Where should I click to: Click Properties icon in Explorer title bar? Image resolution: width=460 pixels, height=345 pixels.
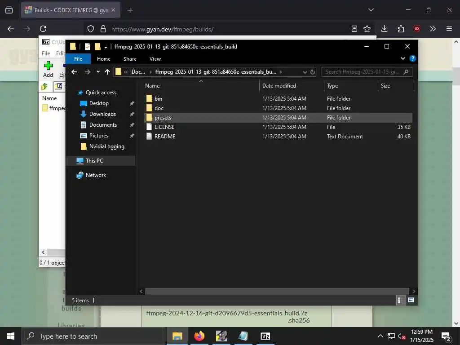[88, 46]
